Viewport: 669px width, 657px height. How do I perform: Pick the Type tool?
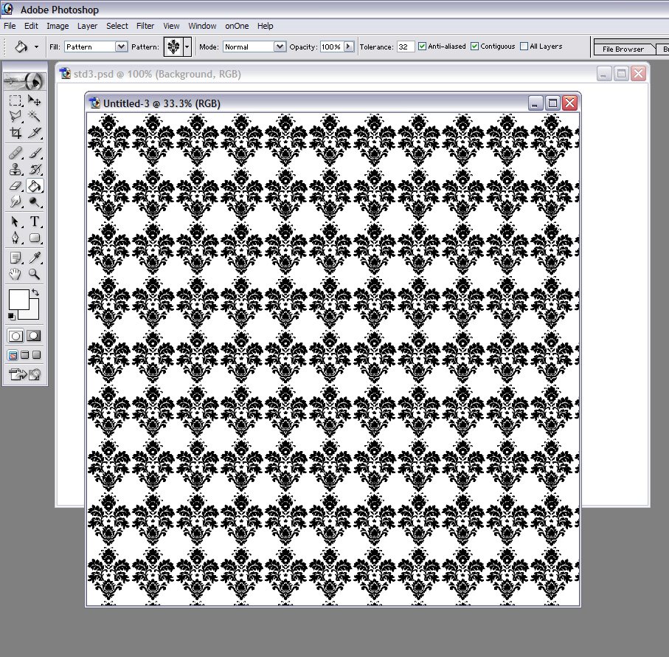click(34, 221)
